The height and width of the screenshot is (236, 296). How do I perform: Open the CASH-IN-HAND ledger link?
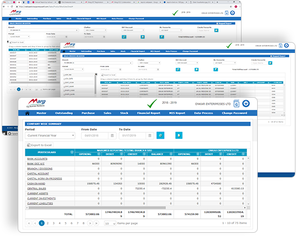36,184
